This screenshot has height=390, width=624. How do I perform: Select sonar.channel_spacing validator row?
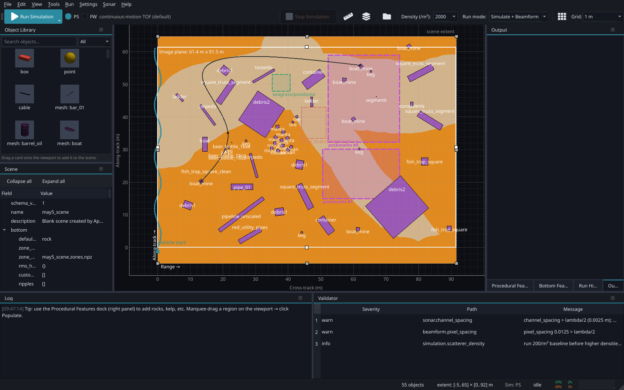[x=472, y=320]
